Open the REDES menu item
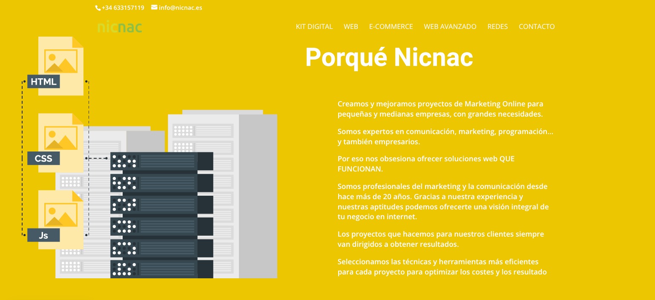The width and height of the screenshot is (655, 300). 497,26
